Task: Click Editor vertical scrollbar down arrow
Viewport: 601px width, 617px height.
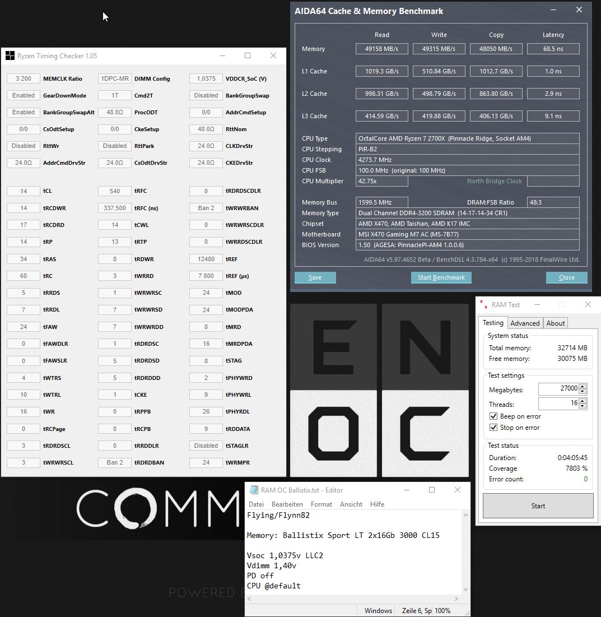Action: (465, 590)
